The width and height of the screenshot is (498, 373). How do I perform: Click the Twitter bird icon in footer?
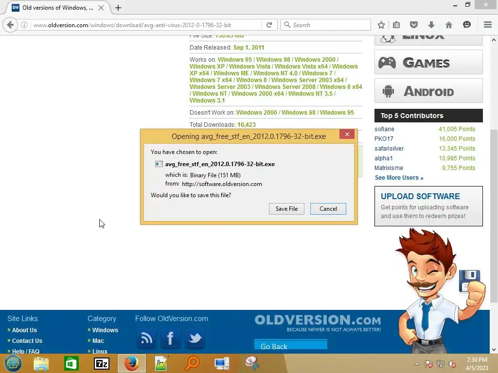coord(195,338)
